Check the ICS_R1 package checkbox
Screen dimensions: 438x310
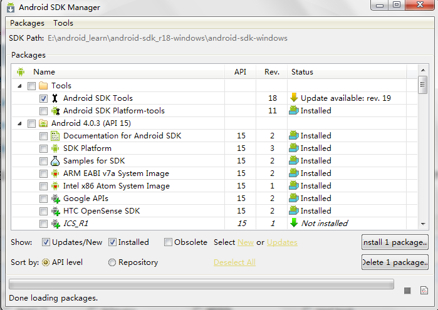pos(43,224)
